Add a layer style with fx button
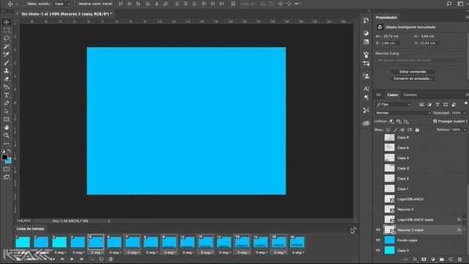The height and width of the screenshot is (264, 469). pos(415,260)
